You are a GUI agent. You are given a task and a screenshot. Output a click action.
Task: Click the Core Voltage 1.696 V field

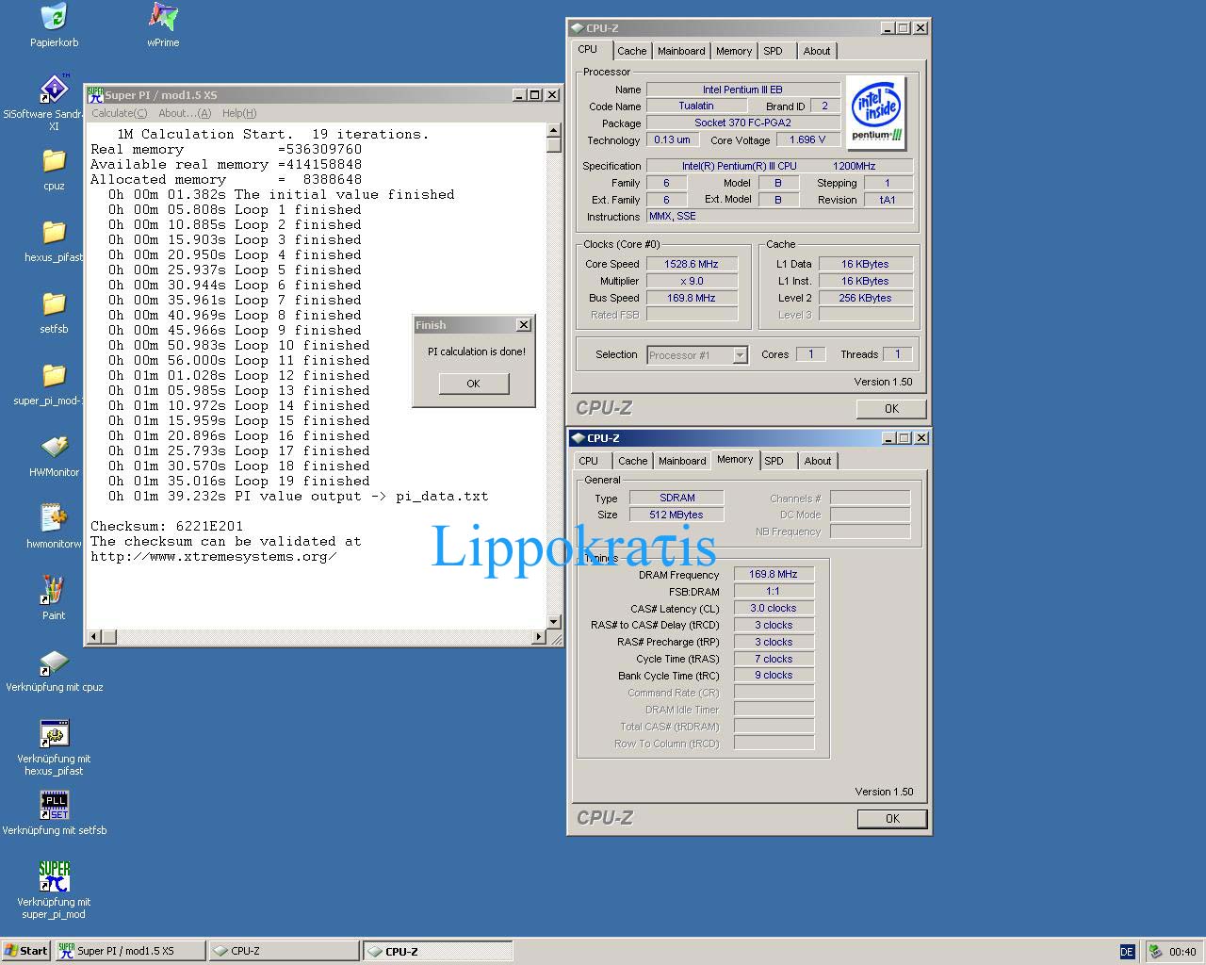(808, 139)
